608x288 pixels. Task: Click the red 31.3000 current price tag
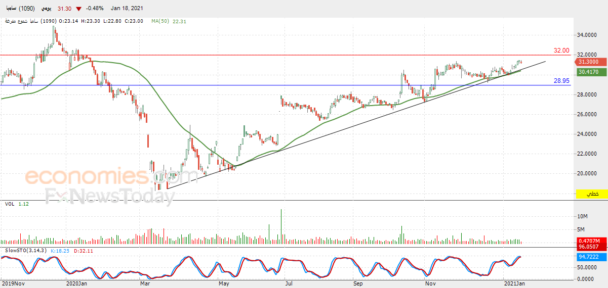tap(590, 62)
